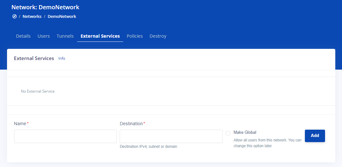Open the Destroy tab
Viewport: 342px width, 167px height.
pos(158,36)
